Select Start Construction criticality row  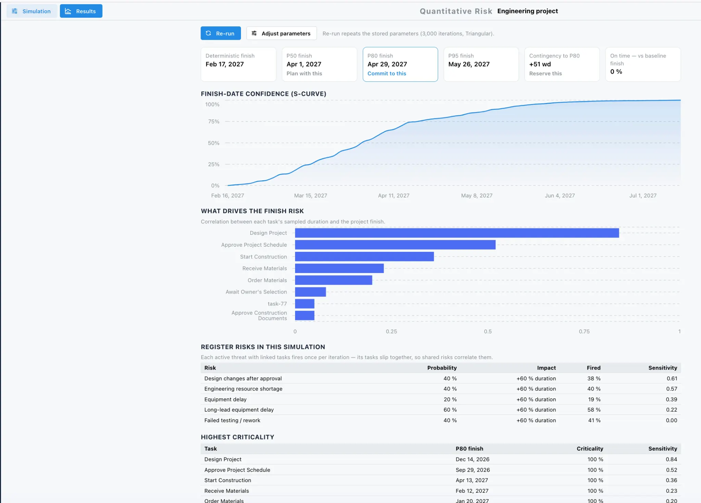pos(441,480)
